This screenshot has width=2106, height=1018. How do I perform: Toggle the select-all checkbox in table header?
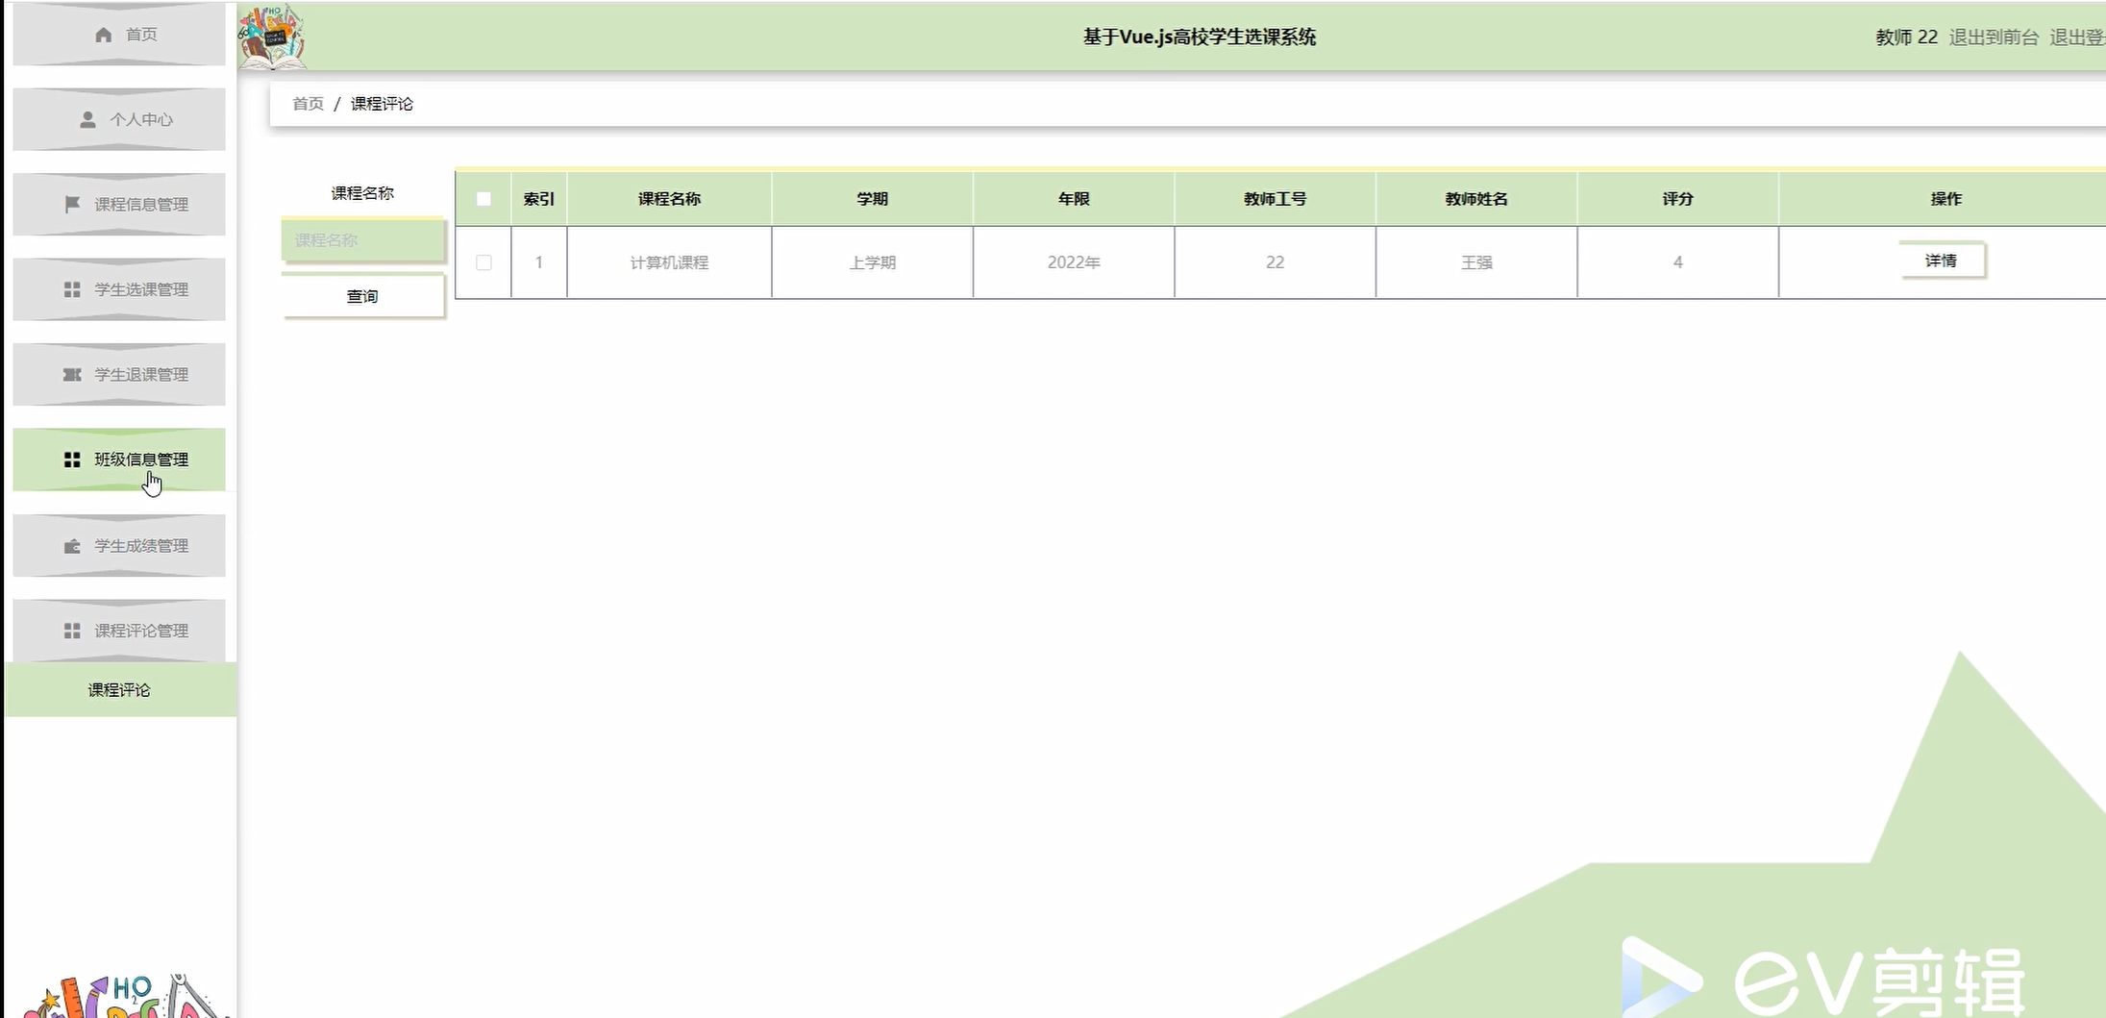483,199
